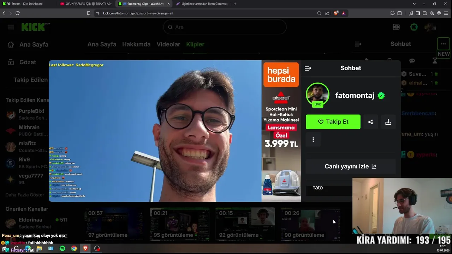The image size is (452, 254).
Task: Open Google Chrome from the taskbar
Action: [74, 248]
